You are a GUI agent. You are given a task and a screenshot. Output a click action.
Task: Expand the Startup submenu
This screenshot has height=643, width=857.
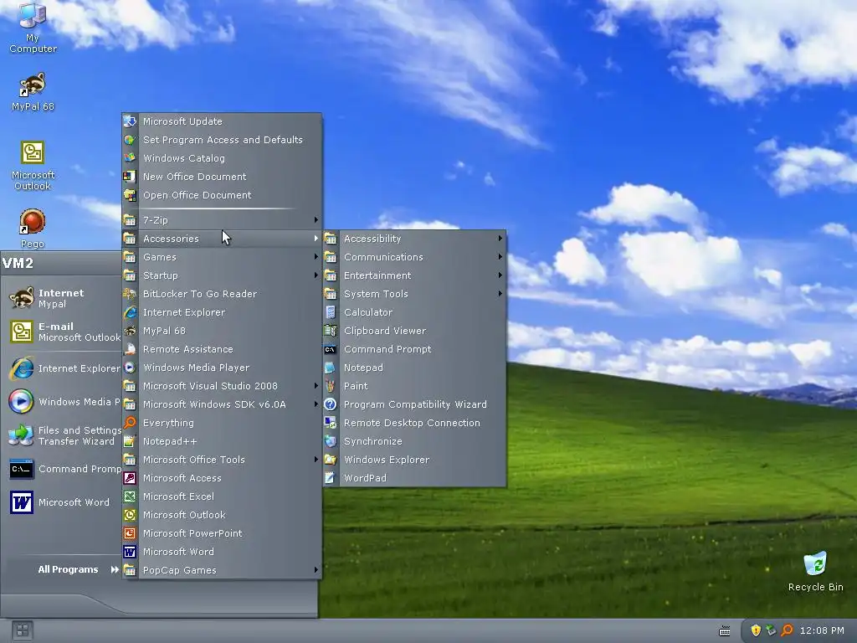pyautogui.click(x=222, y=275)
